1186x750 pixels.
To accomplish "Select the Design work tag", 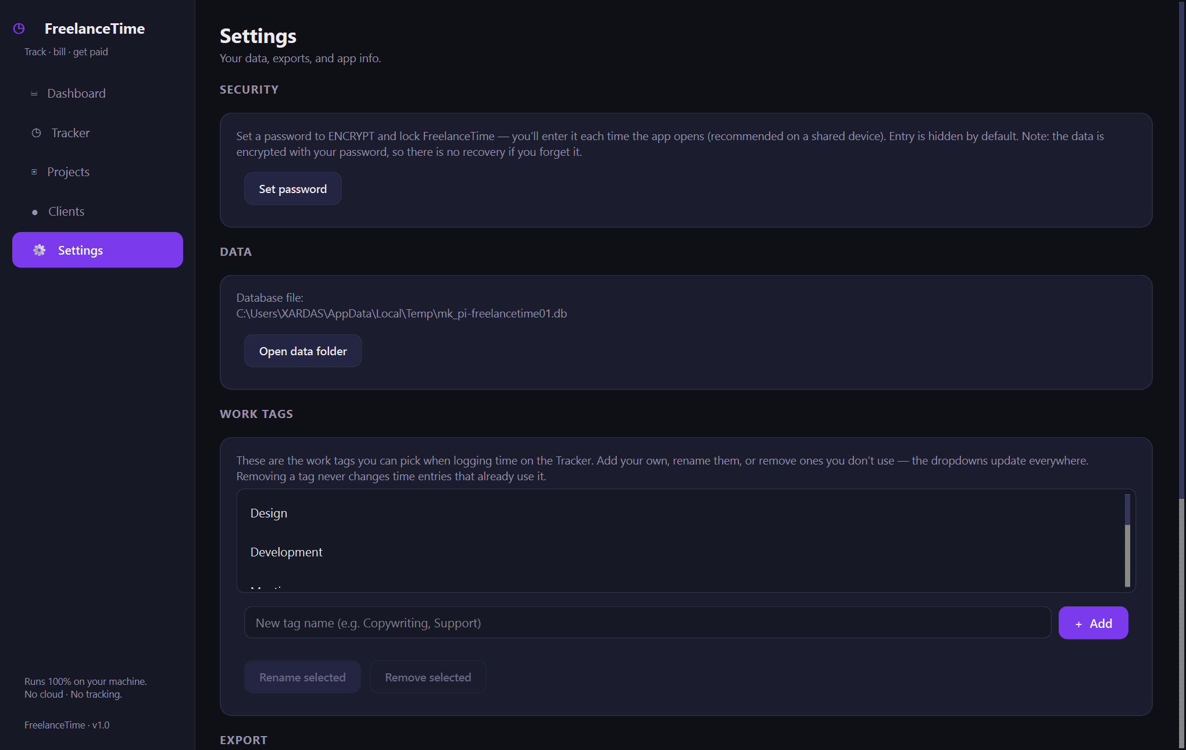I will pos(680,513).
